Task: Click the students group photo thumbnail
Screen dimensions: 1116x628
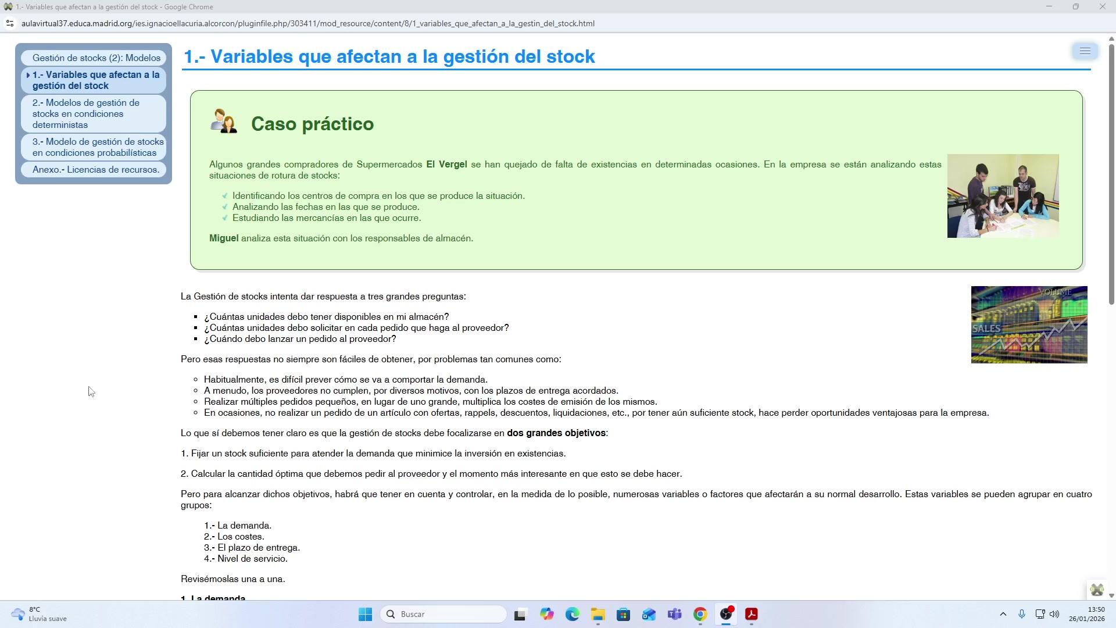Action: click(1003, 196)
